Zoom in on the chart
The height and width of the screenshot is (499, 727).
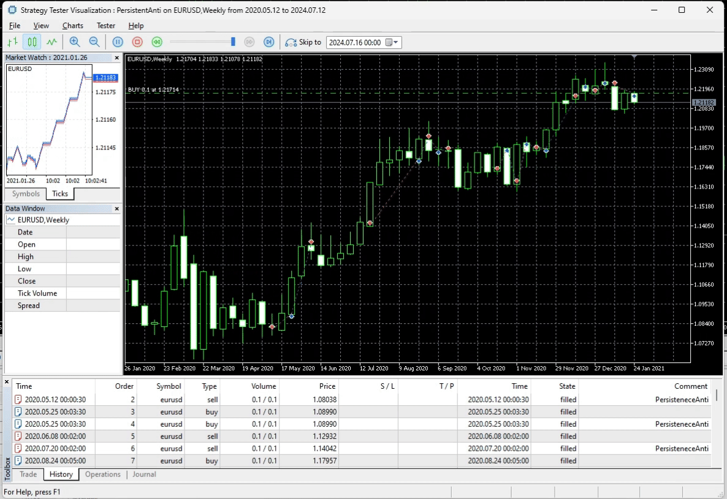click(x=75, y=42)
